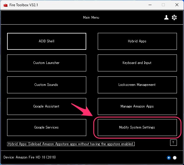The width and height of the screenshot is (184, 165).
Task: Minimize the Fire Toolbox window
Action: click(150, 5)
